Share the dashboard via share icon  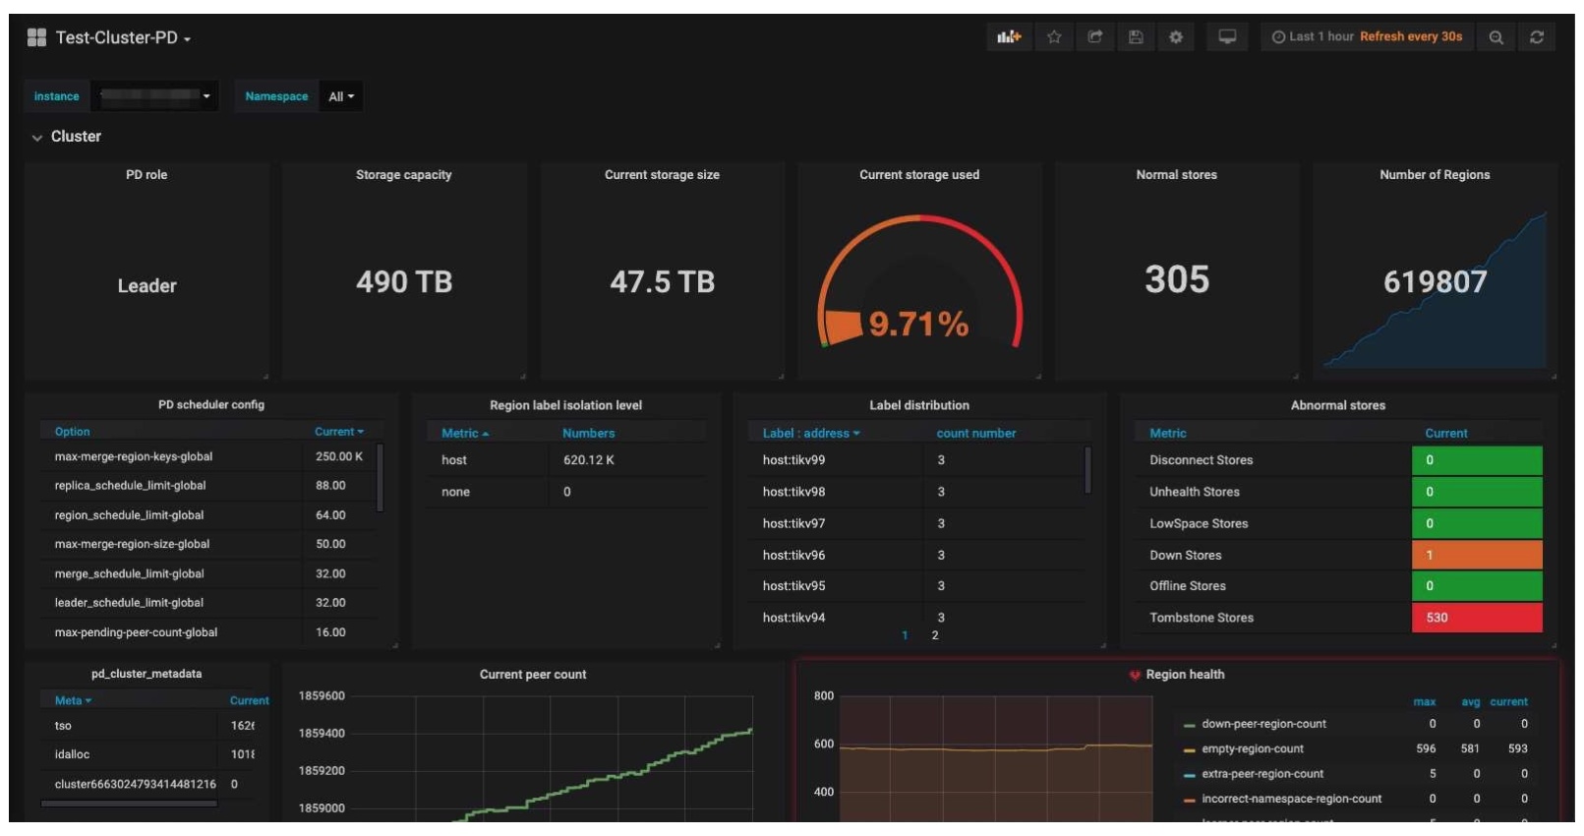tap(1094, 37)
